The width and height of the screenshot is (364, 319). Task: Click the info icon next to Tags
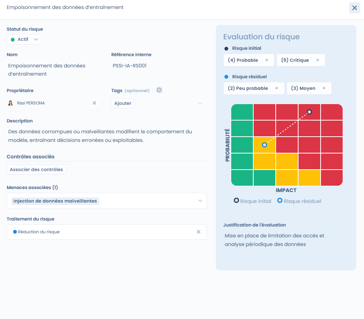[159, 90]
